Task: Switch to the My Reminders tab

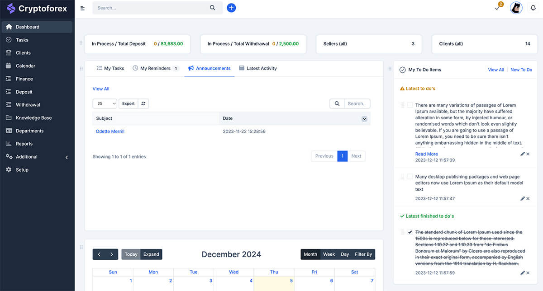Action: coord(155,68)
